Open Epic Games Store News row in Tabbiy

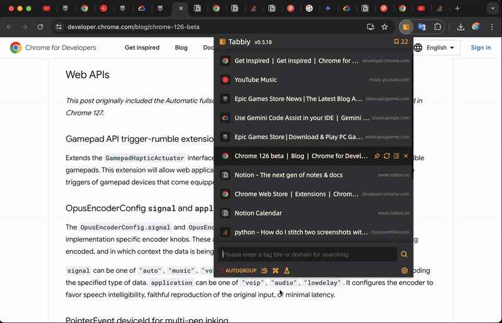tap(314, 98)
